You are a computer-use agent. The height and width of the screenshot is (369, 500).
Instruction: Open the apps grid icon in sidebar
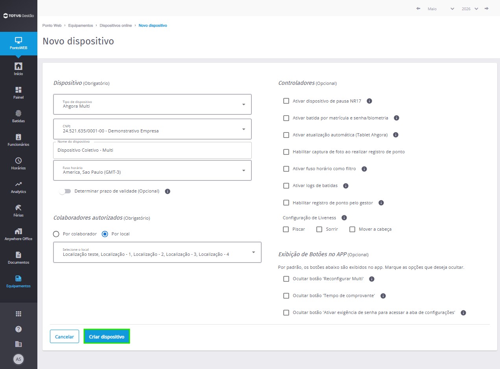point(18,314)
